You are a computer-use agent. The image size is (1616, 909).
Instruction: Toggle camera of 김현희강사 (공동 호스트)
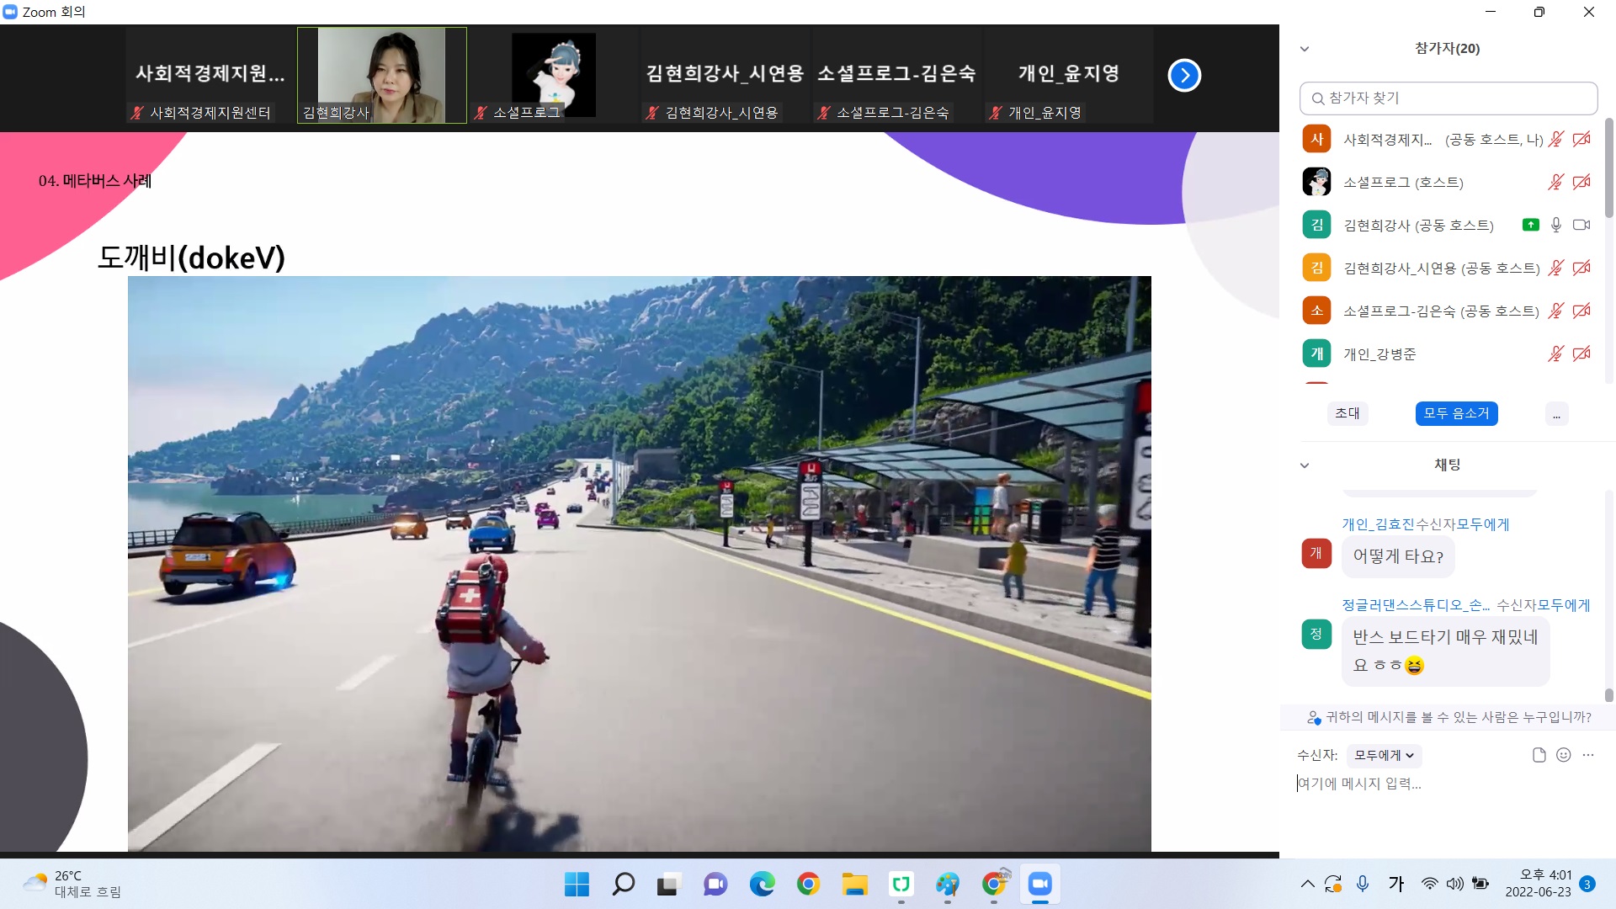(x=1581, y=225)
